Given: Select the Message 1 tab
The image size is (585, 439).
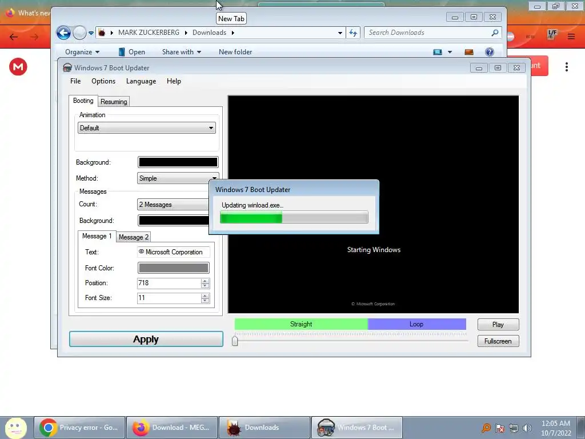Looking at the screenshot, I should [x=97, y=236].
